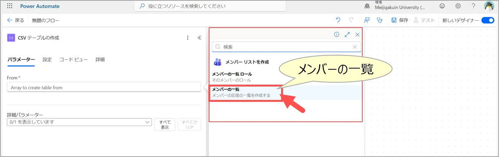Click the 保存 save button

click(x=399, y=20)
